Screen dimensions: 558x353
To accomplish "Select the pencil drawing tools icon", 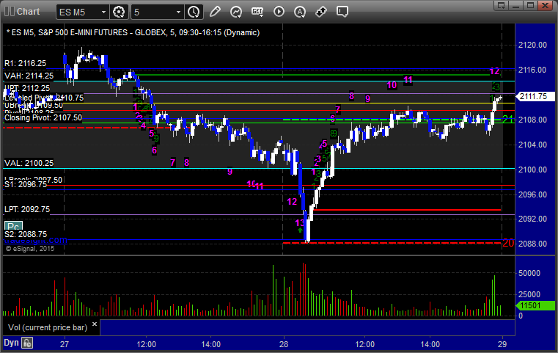I will (215, 12).
